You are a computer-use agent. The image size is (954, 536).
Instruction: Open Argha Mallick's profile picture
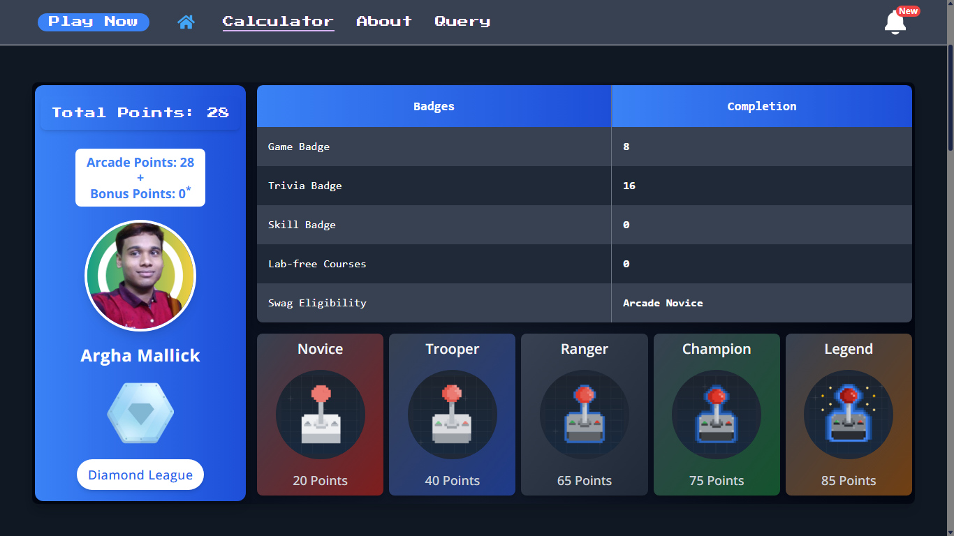(x=140, y=275)
